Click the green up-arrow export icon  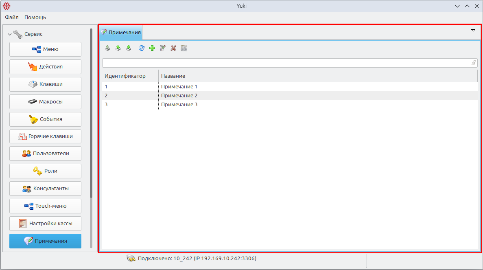click(118, 48)
